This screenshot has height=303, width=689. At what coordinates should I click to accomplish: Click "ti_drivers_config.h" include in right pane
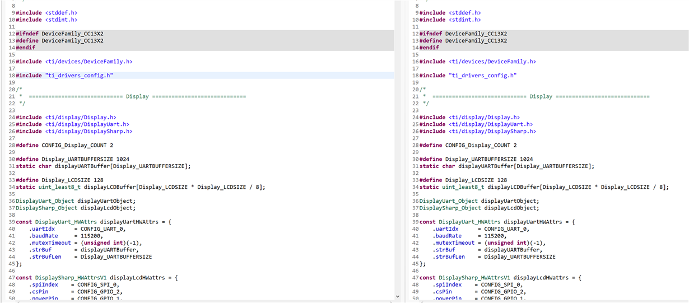coord(482,76)
